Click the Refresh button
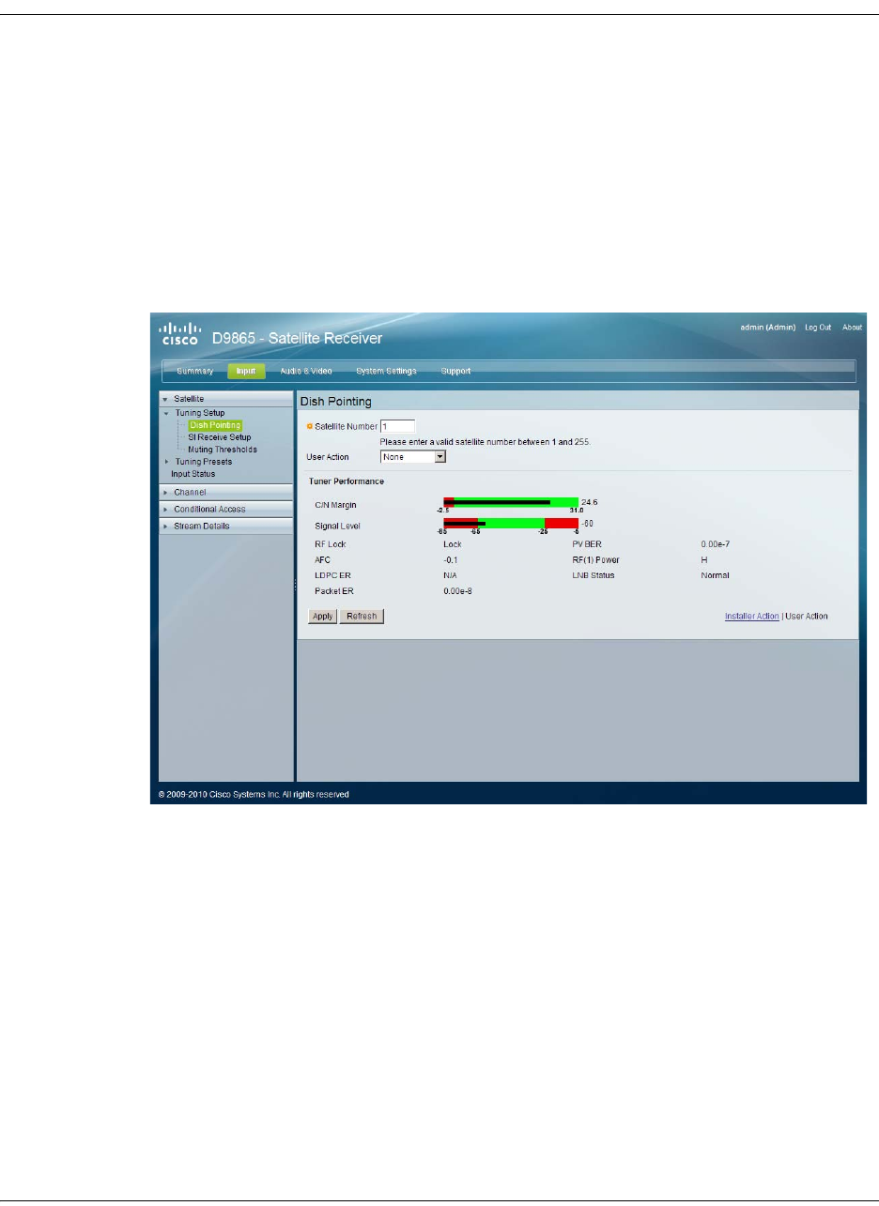 click(x=362, y=617)
